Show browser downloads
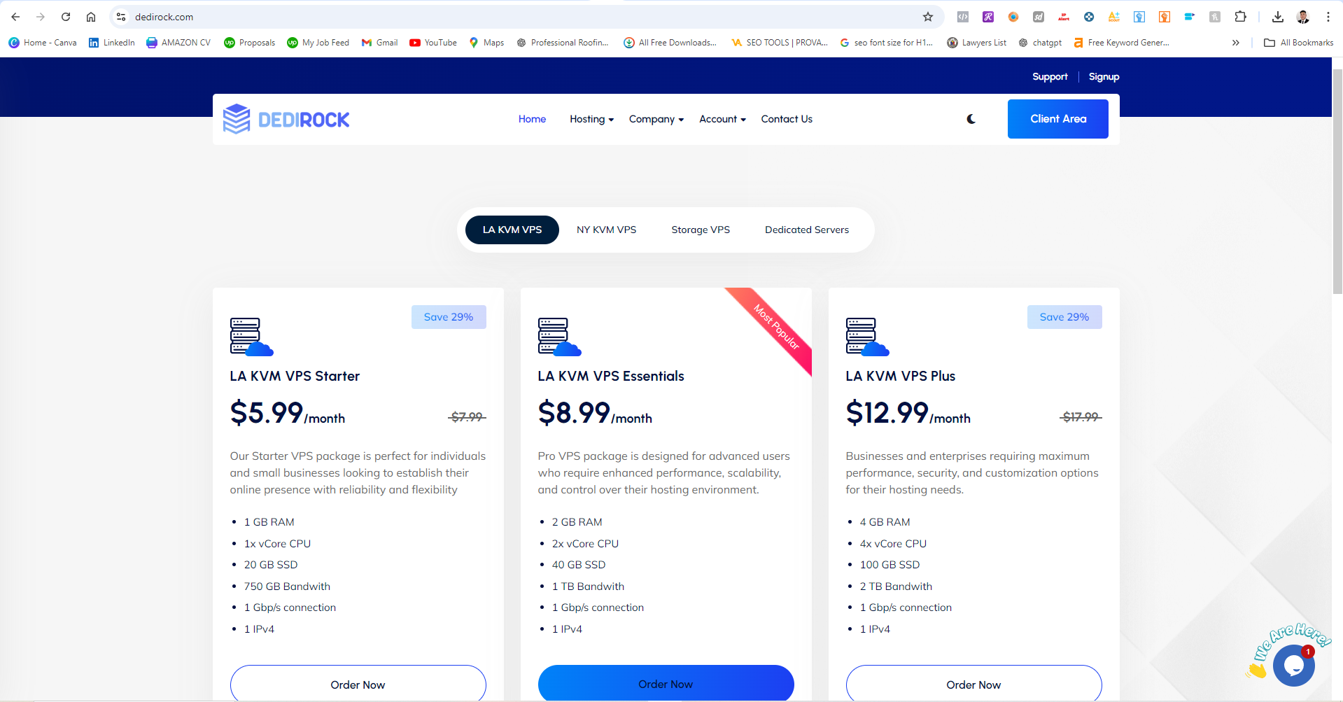 coord(1278,17)
